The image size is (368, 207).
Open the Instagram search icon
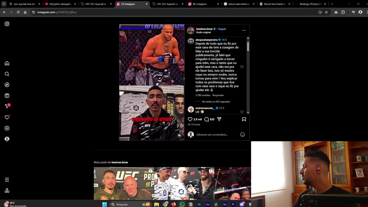[x=7, y=74]
